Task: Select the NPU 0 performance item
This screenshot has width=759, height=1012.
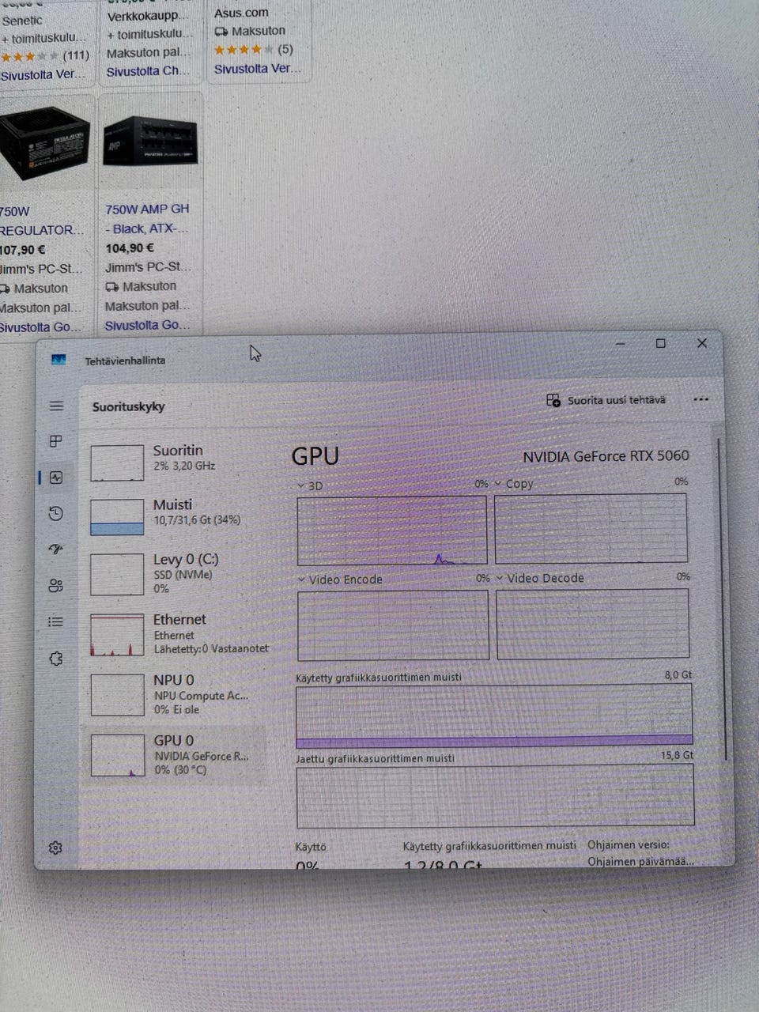Action: (x=175, y=694)
